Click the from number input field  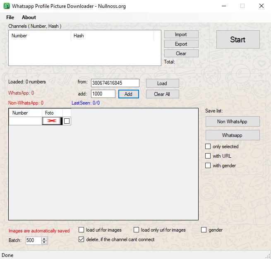point(115,83)
